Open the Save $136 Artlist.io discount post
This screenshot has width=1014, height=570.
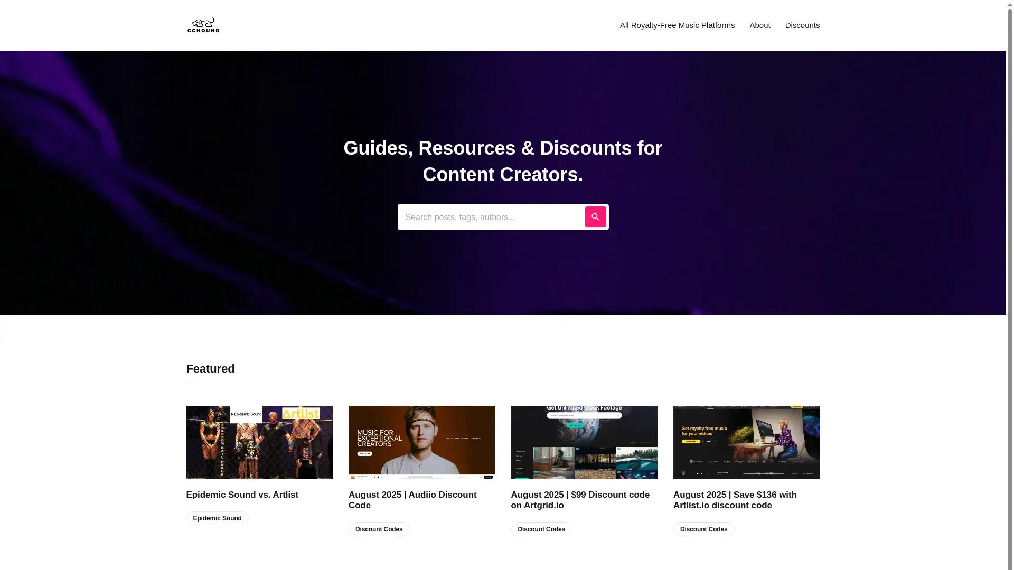pos(735,500)
